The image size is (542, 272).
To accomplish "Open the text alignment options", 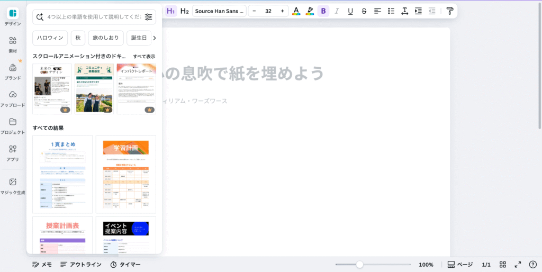I will coord(378,11).
